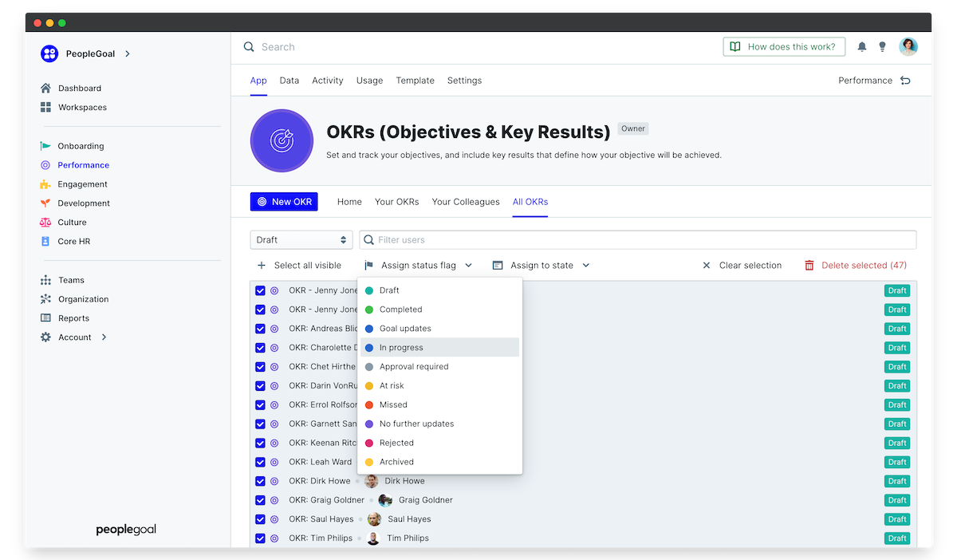
Task: Select Completed status flag
Action: click(439, 310)
